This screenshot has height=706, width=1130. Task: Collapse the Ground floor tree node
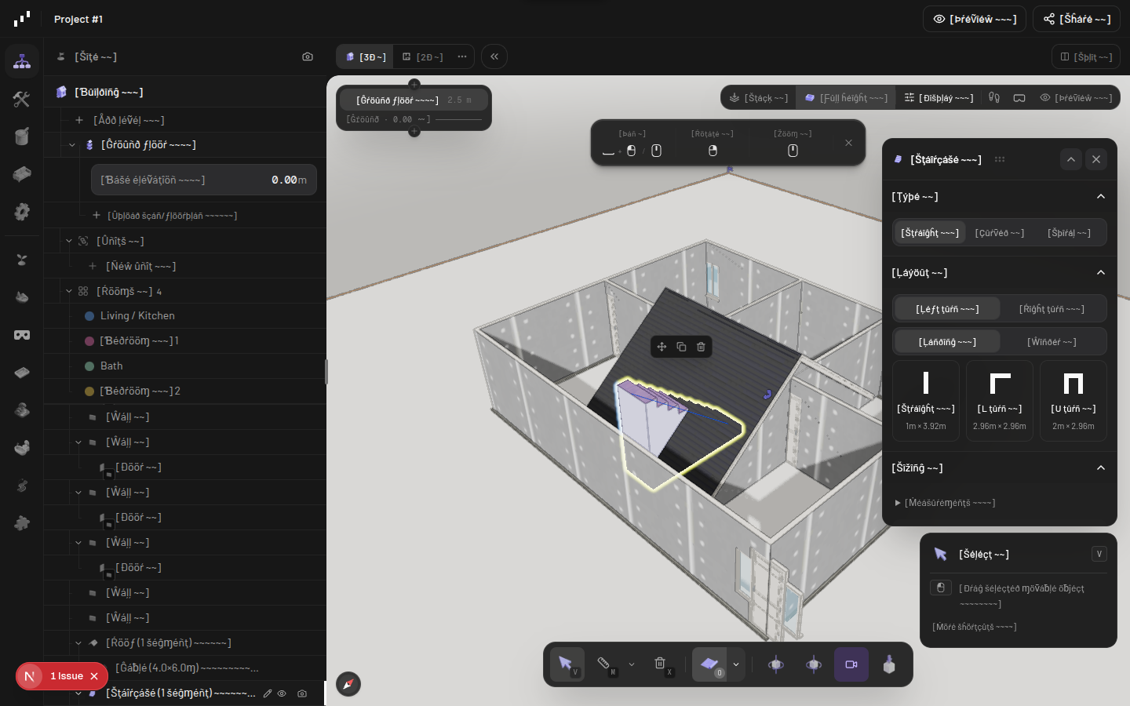click(x=72, y=145)
